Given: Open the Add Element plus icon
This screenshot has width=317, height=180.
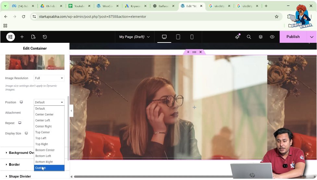Looking at the screenshot, I should click(x=22, y=37).
